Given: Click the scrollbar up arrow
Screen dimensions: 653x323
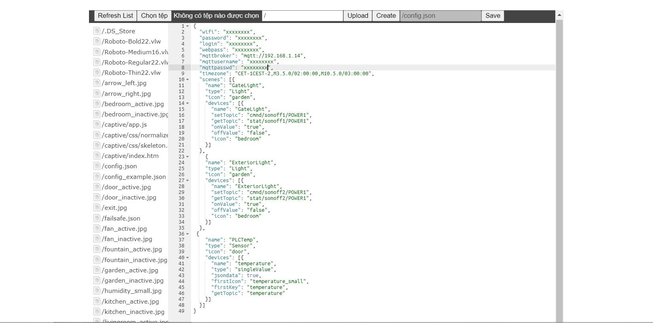Looking at the screenshot, I should 559,15.
